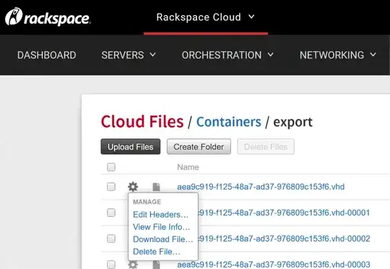Open the Cloud Files breadcrumb link
Screen dimensions: 390x269
pos(142,121)
